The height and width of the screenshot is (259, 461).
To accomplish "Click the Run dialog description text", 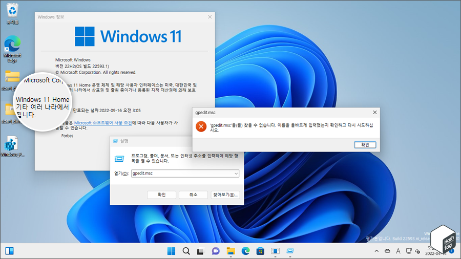I will click(x=184, y=158).
